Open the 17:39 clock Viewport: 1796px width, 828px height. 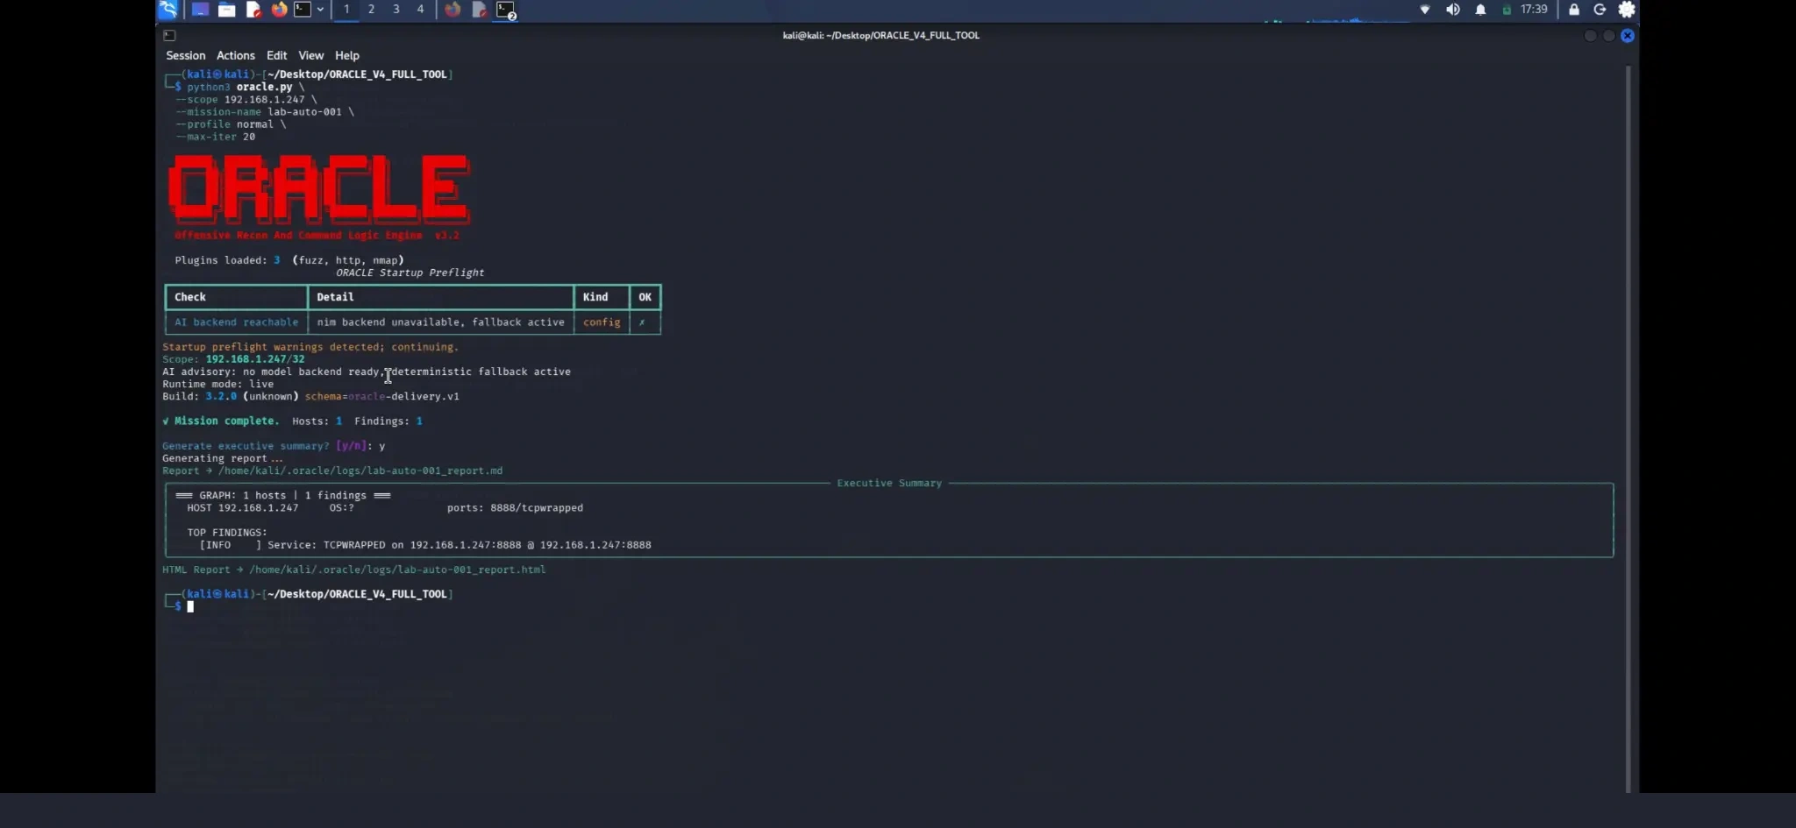(1534, 10)
